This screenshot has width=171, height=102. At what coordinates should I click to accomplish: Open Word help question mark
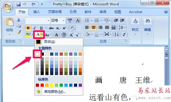click(166, 12)
